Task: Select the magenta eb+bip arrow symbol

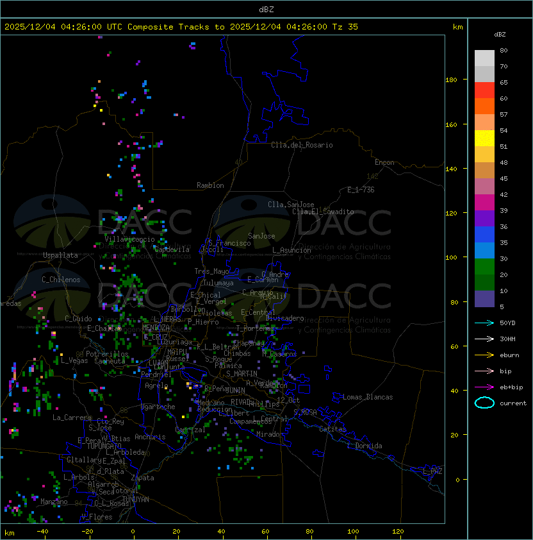Action: tap(484, 387)
